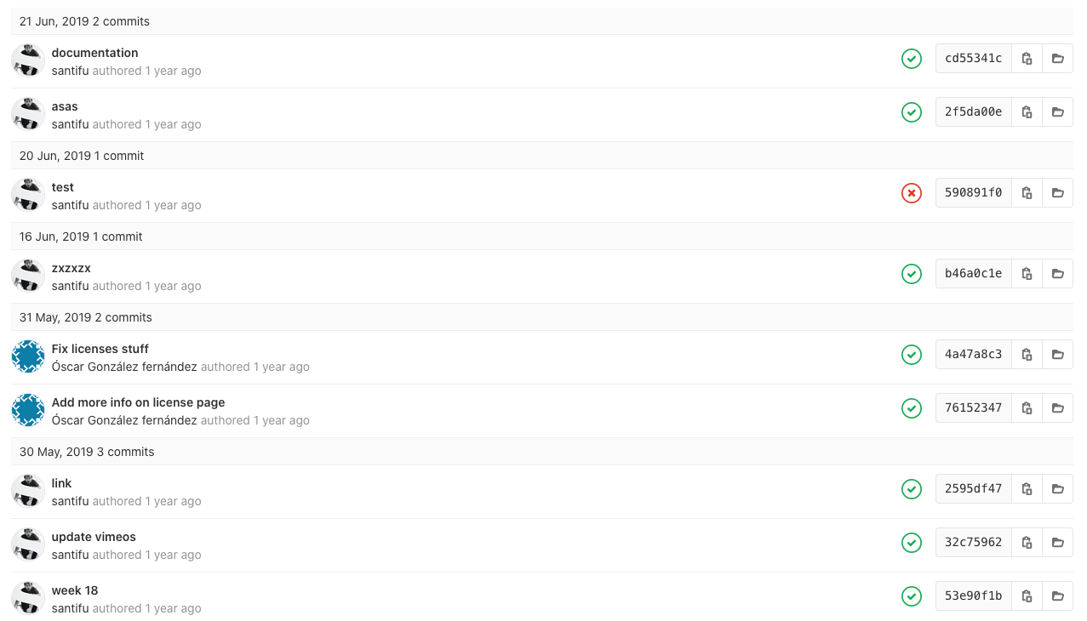Open the "week 18" commit message
Screen dimensions: 1087x621
75,590
